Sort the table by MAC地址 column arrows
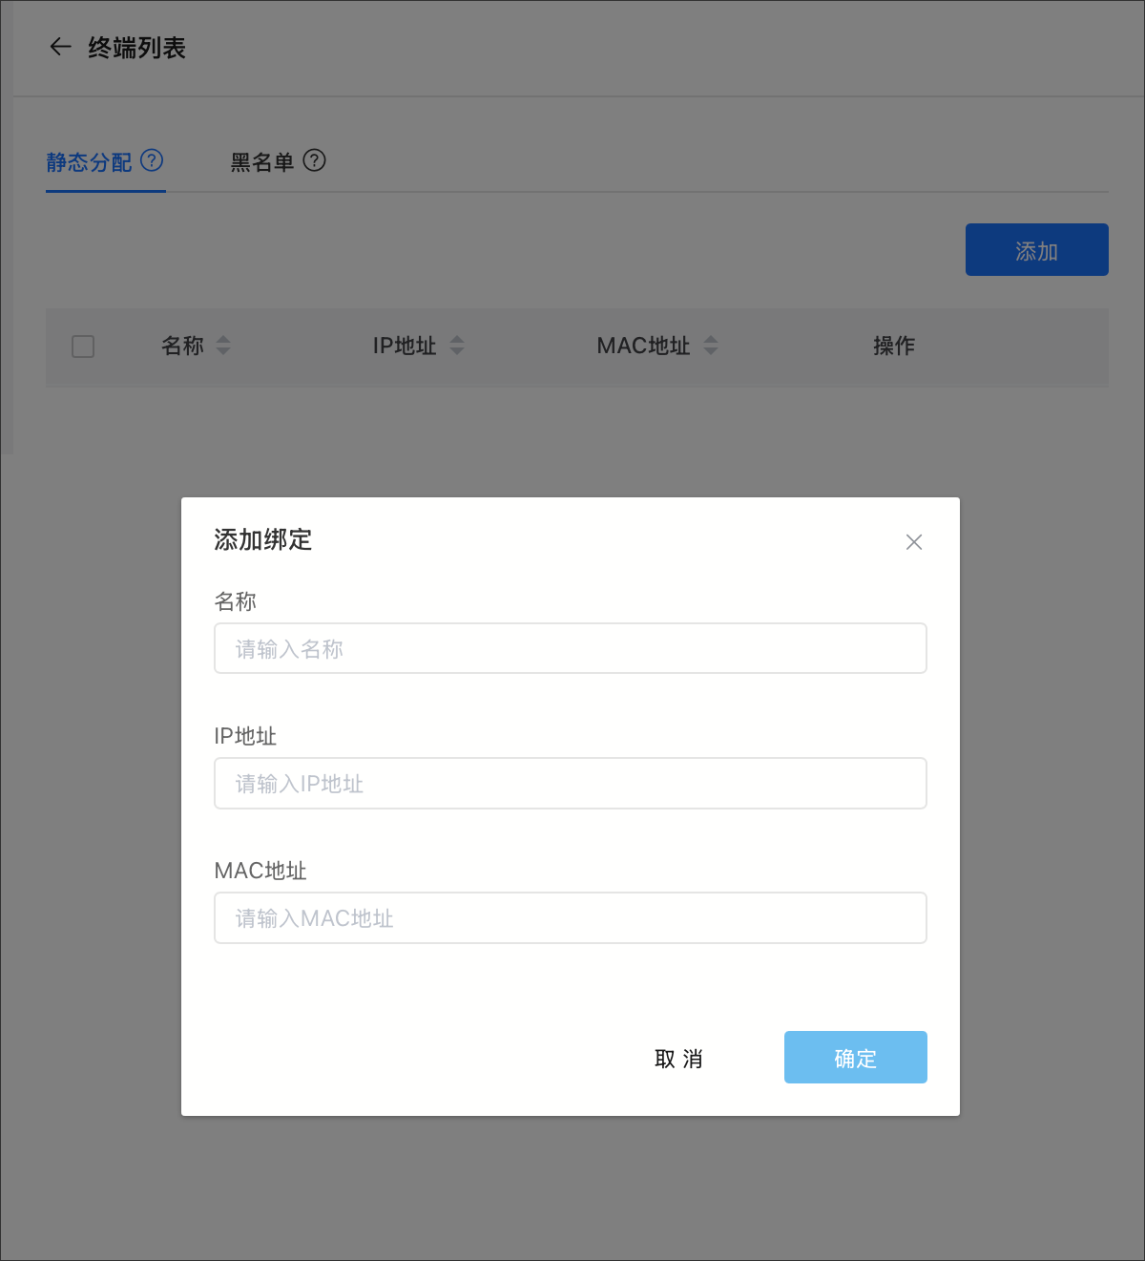The width and height of the screenshot is (1145, 1261). [x=711, y=346]
